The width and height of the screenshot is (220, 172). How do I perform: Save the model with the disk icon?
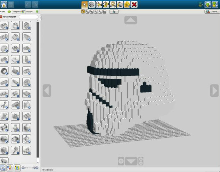pyautogui.click(x=11, y=5)
